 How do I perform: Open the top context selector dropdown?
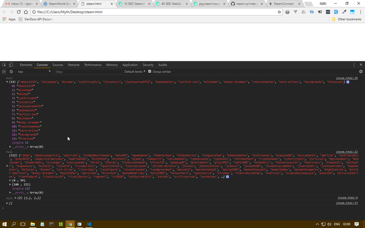33,72
